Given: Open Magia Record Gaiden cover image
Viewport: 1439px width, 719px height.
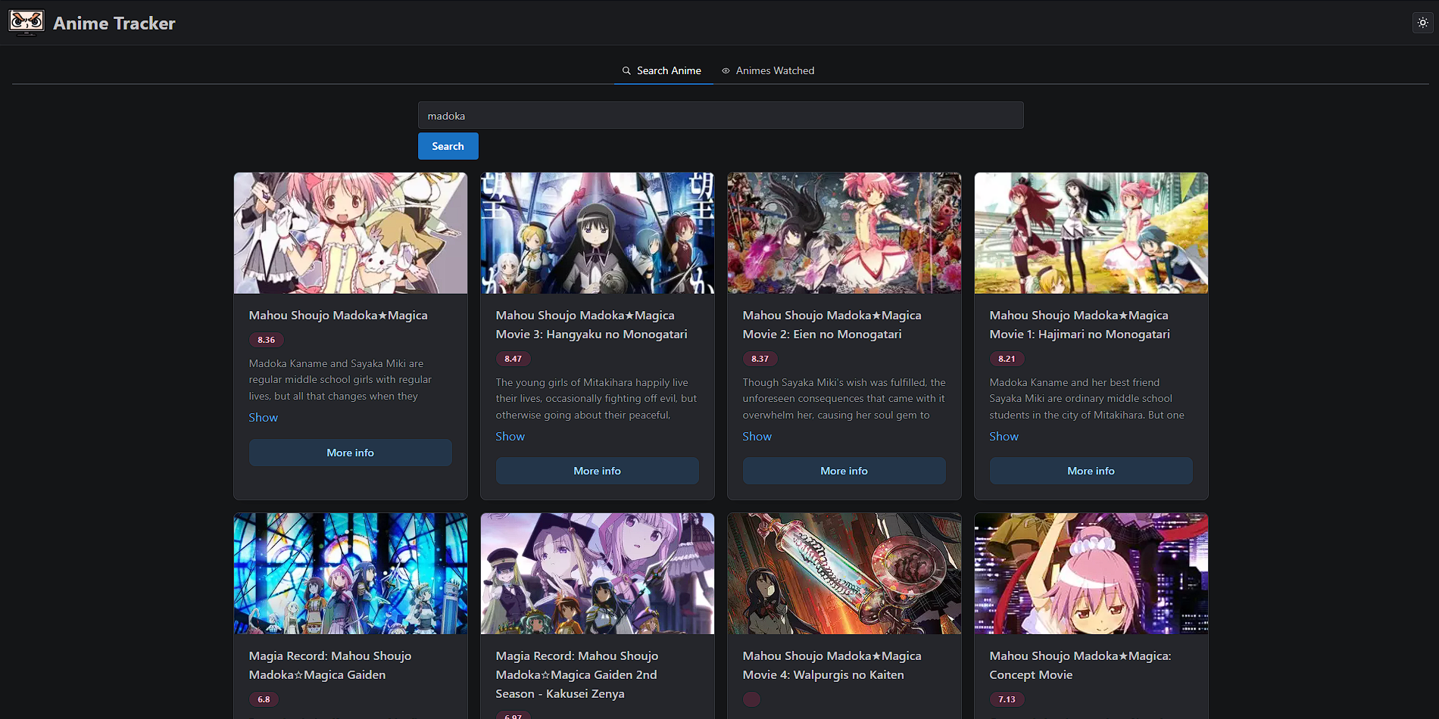Looking at the screenshot, I should (351, 574).
